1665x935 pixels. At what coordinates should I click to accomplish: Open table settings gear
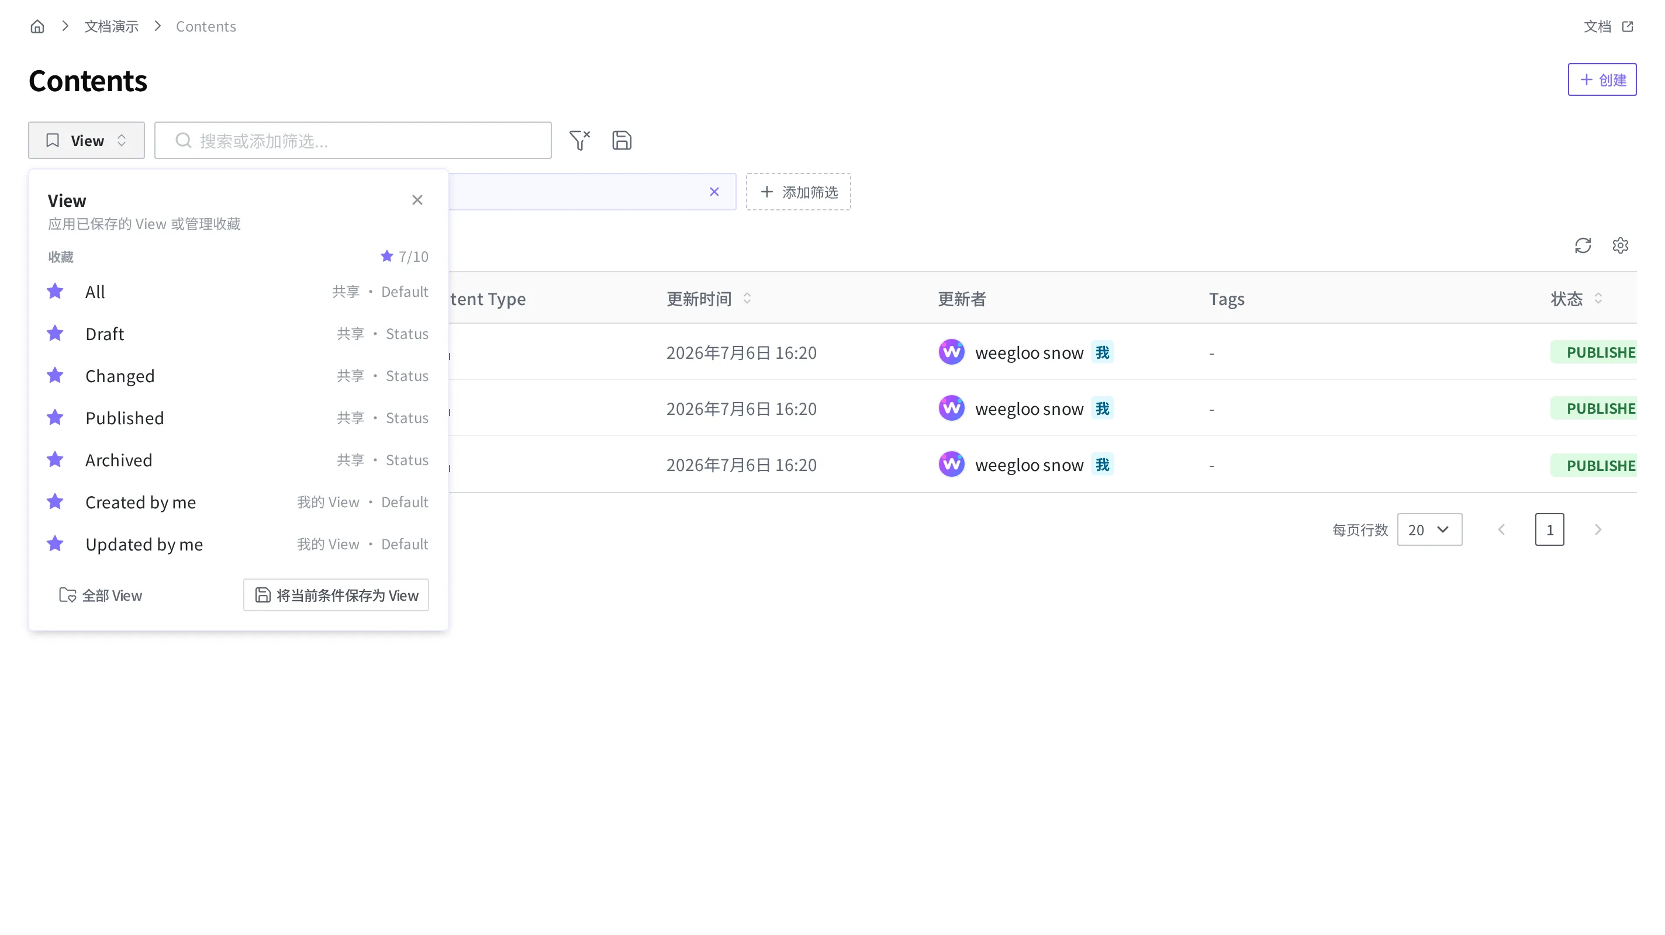point(1621,245)
